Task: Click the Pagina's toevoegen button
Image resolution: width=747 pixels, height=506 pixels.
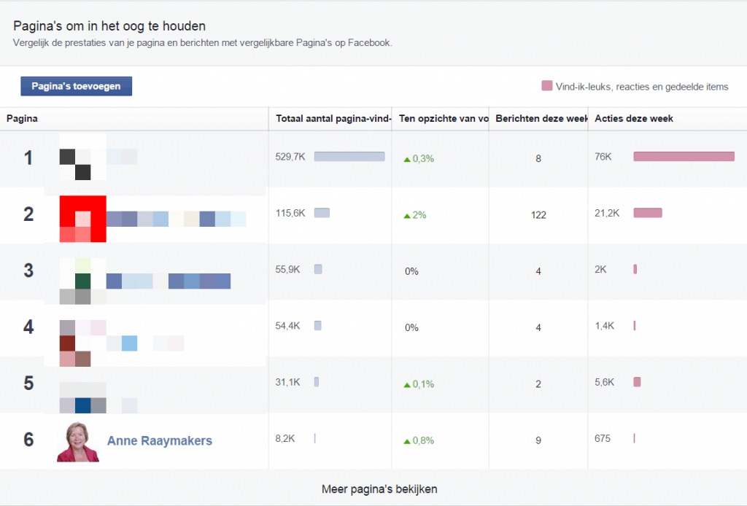Action: (x=76, y=86)
